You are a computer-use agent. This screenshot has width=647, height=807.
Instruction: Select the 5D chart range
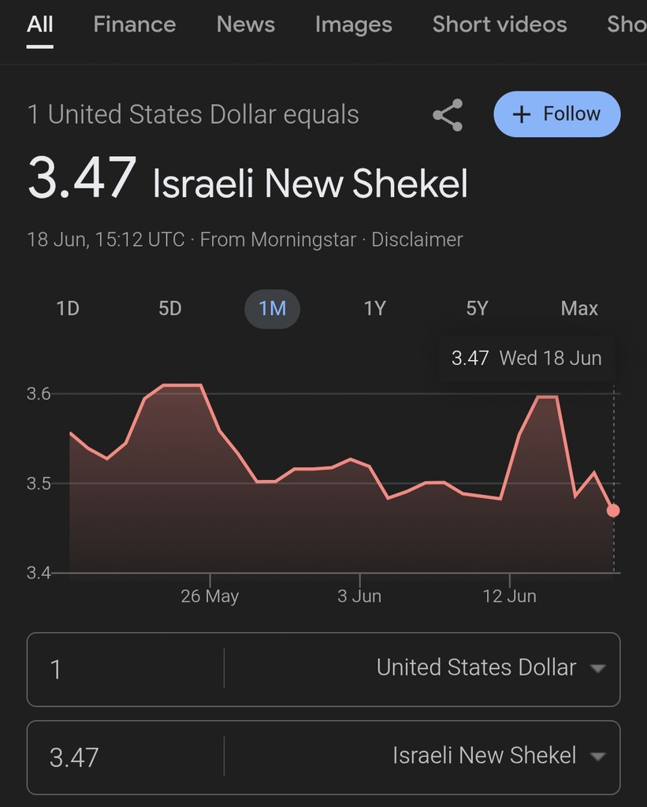pyautogui.click(x=170, y=309)
